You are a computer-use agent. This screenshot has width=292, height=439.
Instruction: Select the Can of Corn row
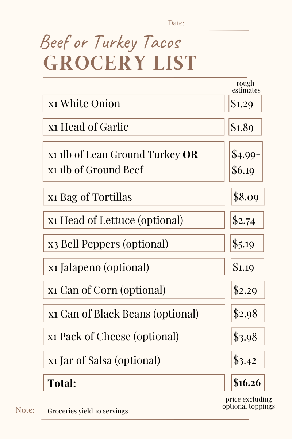pos(134,290)
